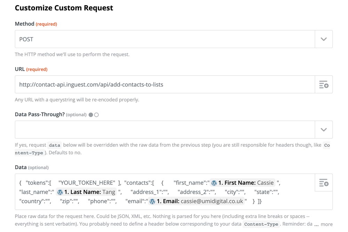Open the Method dropdown chevron
348x232 pixels.
(x=324, y=39)
